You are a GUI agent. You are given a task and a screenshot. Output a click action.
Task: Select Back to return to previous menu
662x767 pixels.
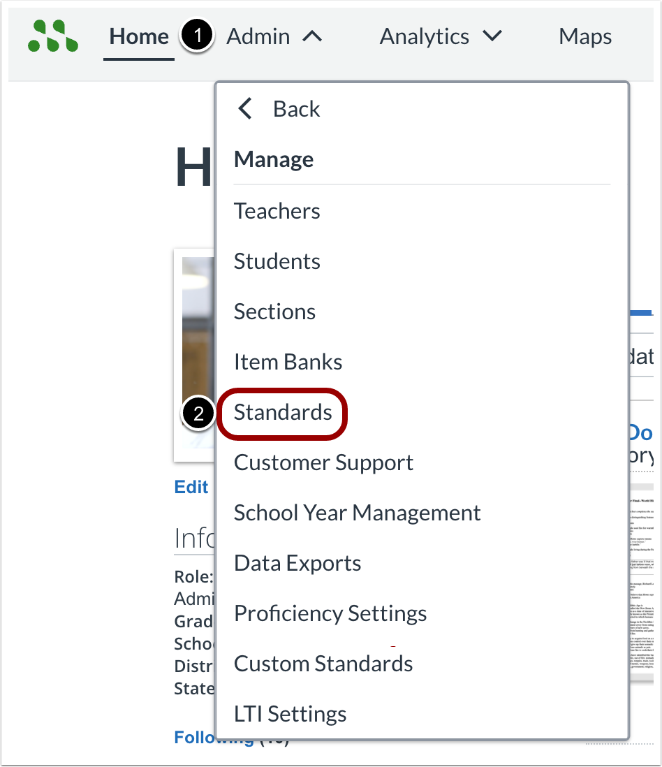295,109
